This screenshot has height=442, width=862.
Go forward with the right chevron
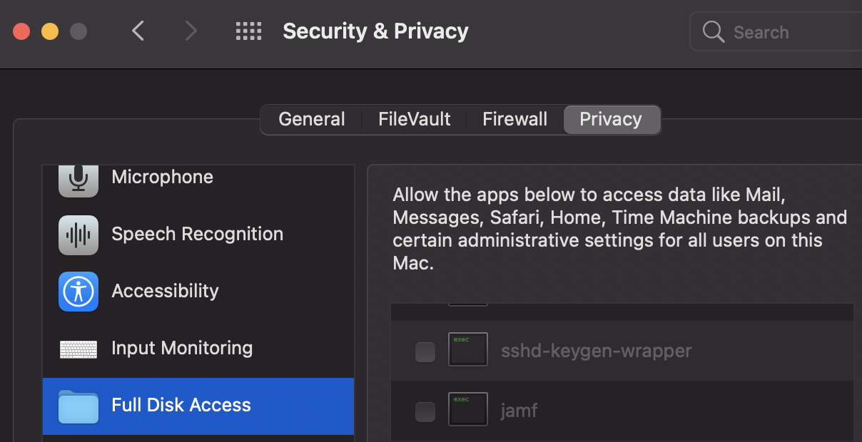[191, 31]
